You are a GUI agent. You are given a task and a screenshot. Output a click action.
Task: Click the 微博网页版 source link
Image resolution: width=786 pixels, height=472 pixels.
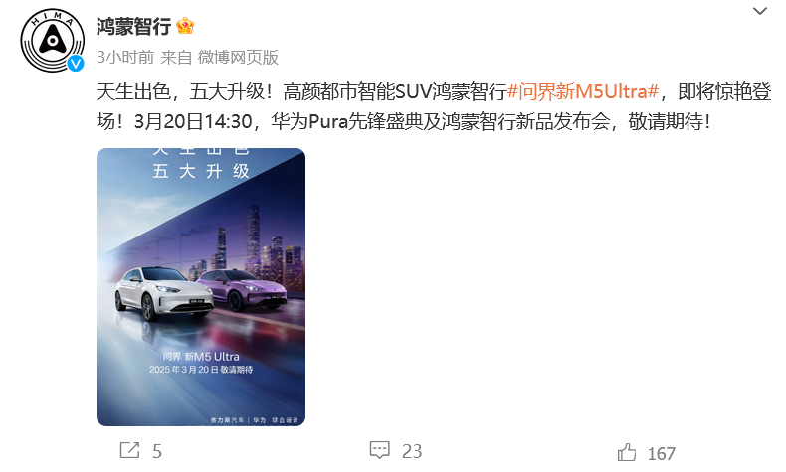(x=238, y=57)
